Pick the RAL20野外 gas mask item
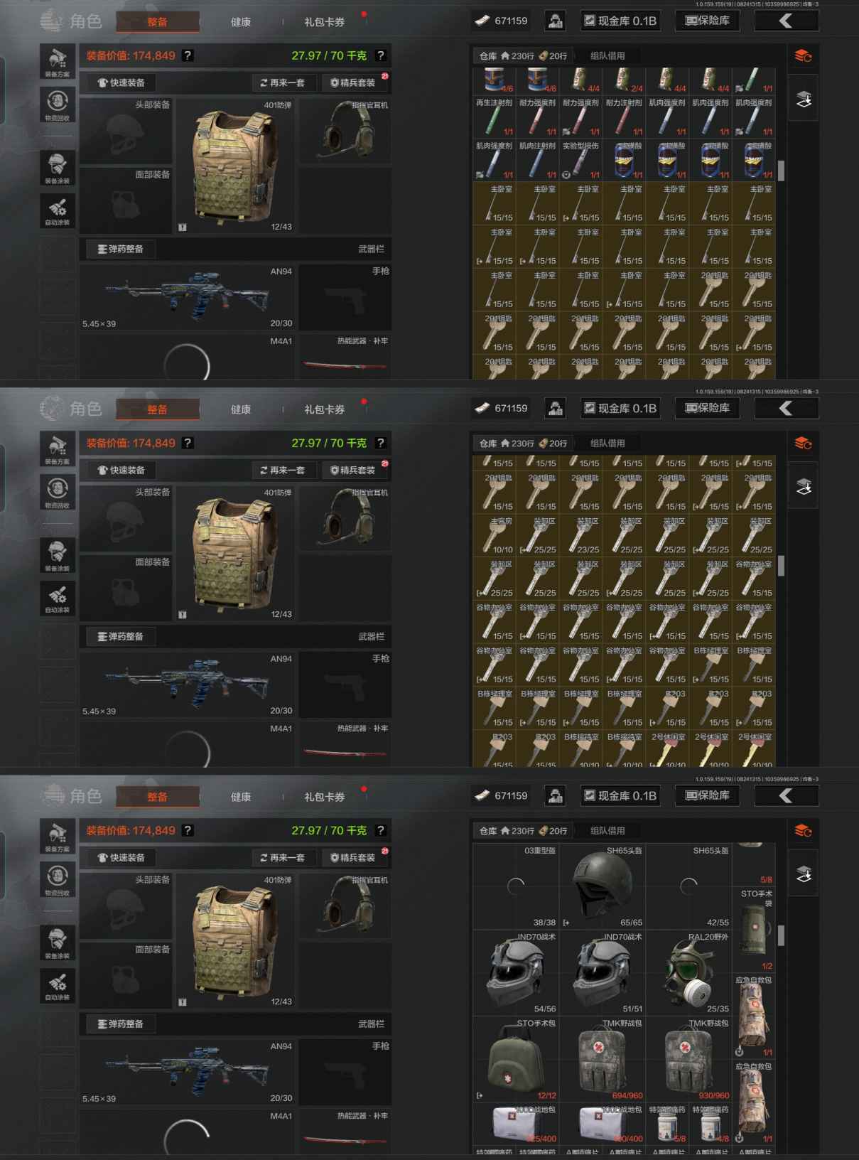 [x=688, y=972]
